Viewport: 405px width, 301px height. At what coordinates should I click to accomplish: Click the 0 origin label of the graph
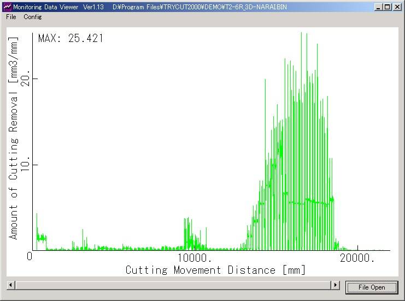(31, 256)
